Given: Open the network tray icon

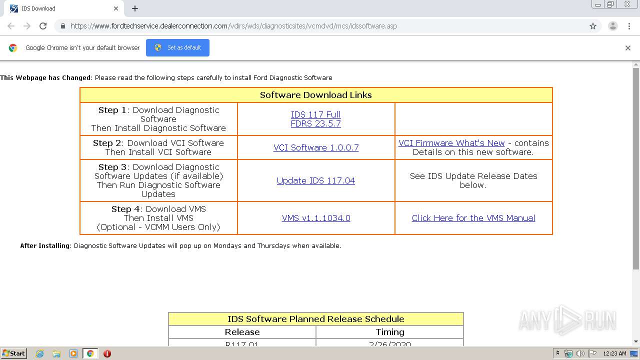Looking at the screenshot, I should coord(568,353).
